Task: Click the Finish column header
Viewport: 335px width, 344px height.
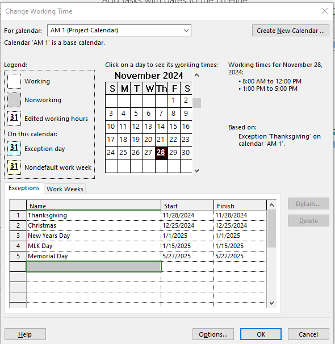Action: 240,206
